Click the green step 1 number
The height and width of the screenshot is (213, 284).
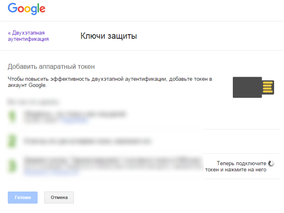coord(12,117)
